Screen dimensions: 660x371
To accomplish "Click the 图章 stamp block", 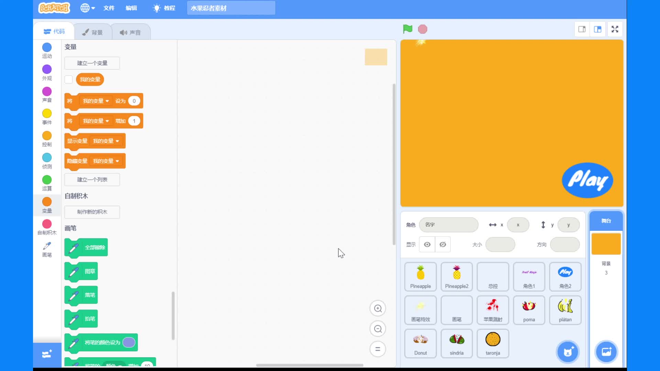I will click(x=81, y=271).
